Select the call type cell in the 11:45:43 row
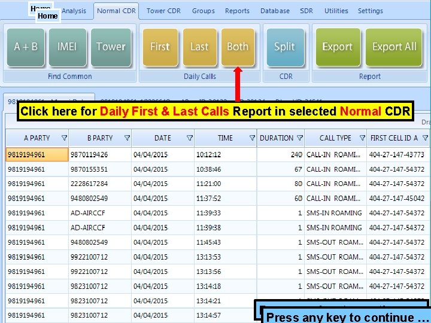431x323 pixels. pos(335,242)
